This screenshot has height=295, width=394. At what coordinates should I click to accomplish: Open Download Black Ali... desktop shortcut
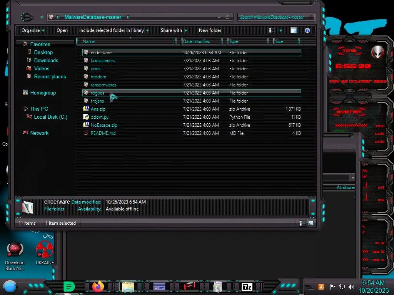15,256
